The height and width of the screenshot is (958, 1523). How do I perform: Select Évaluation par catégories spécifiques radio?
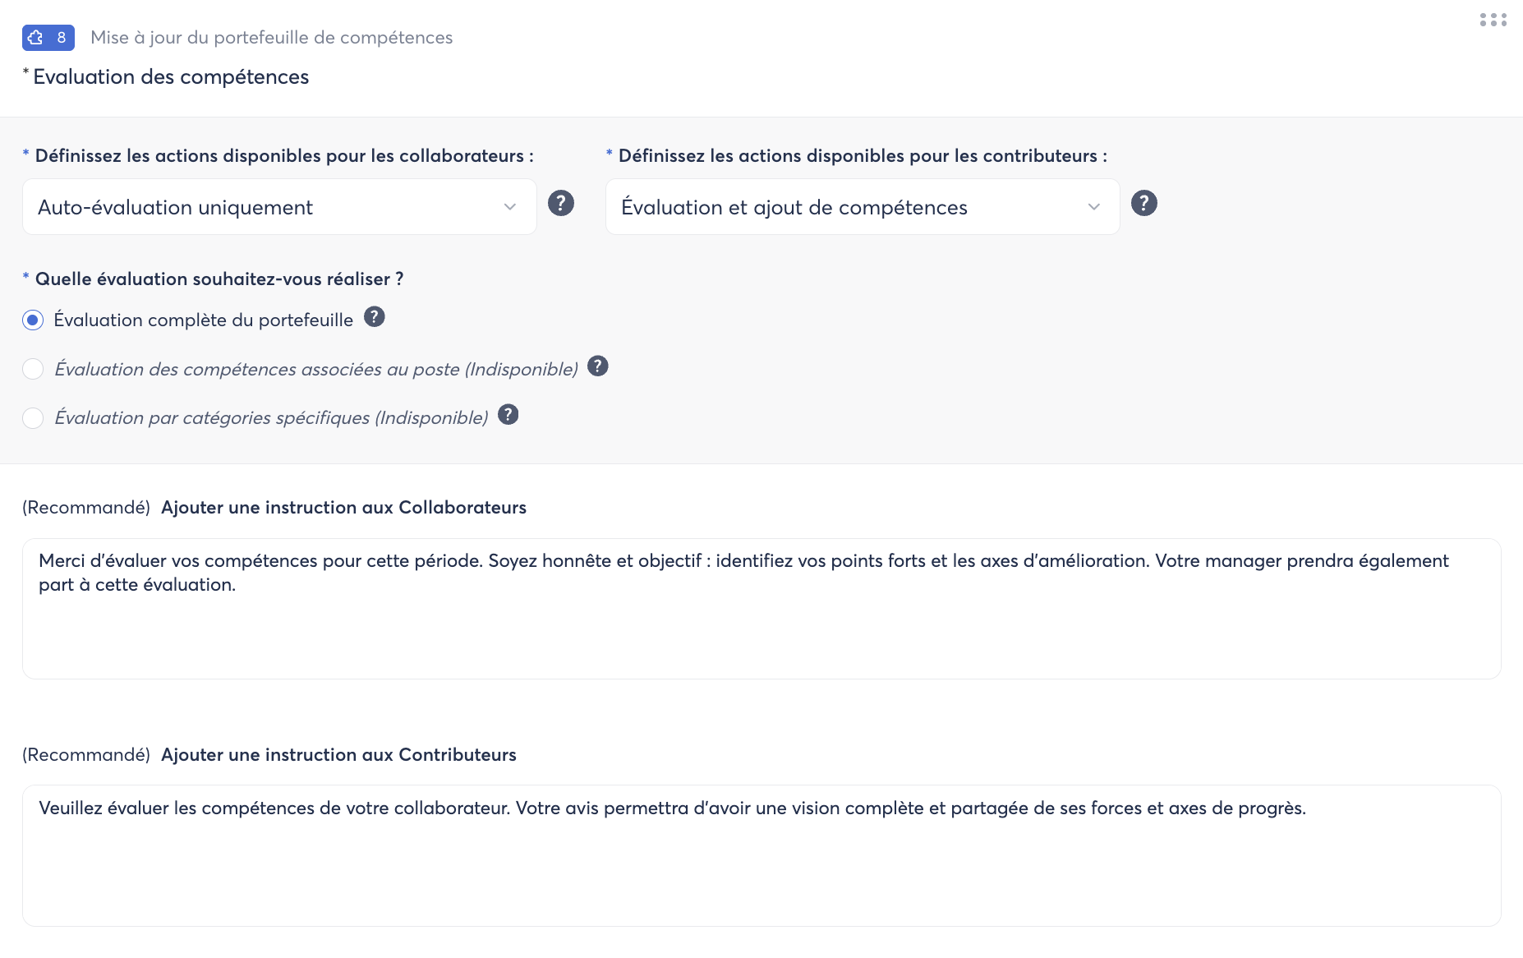click(x=33, y=418)
